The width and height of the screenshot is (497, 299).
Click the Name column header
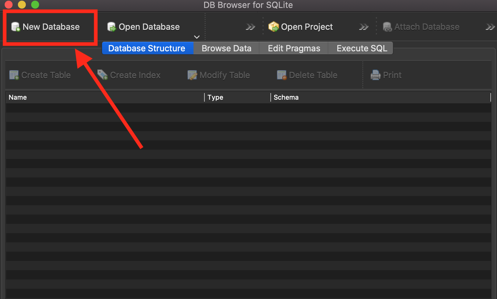[x=105, y=97]
